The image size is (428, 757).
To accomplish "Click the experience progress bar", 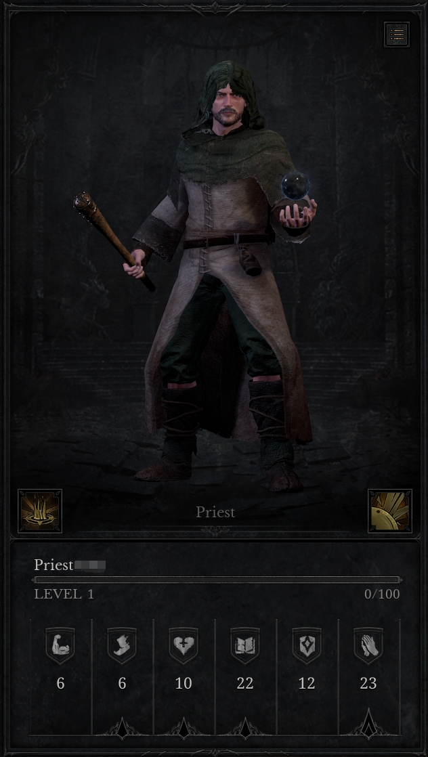I will click(216, 580).
